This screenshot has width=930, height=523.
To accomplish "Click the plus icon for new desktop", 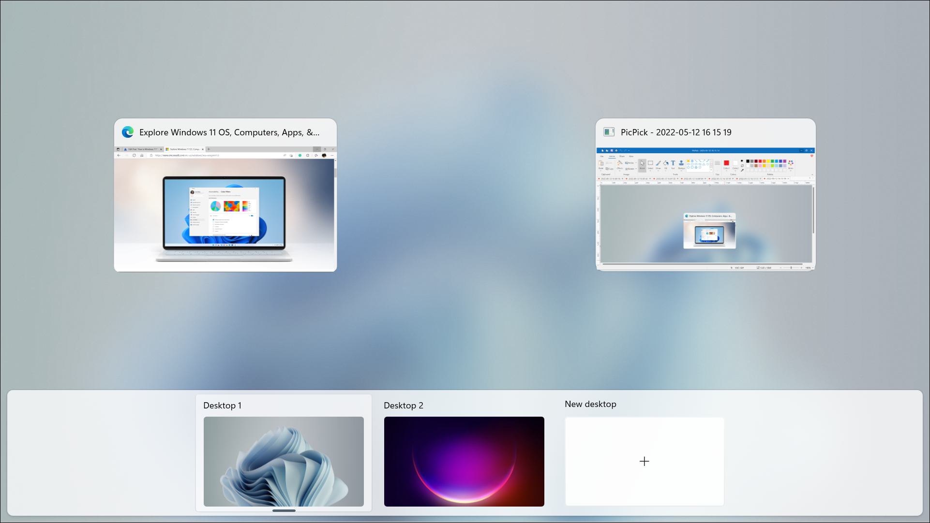I will tap(644, 461).
